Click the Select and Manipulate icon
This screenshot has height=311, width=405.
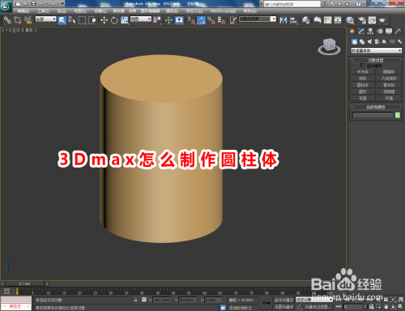tap(168, 20)
